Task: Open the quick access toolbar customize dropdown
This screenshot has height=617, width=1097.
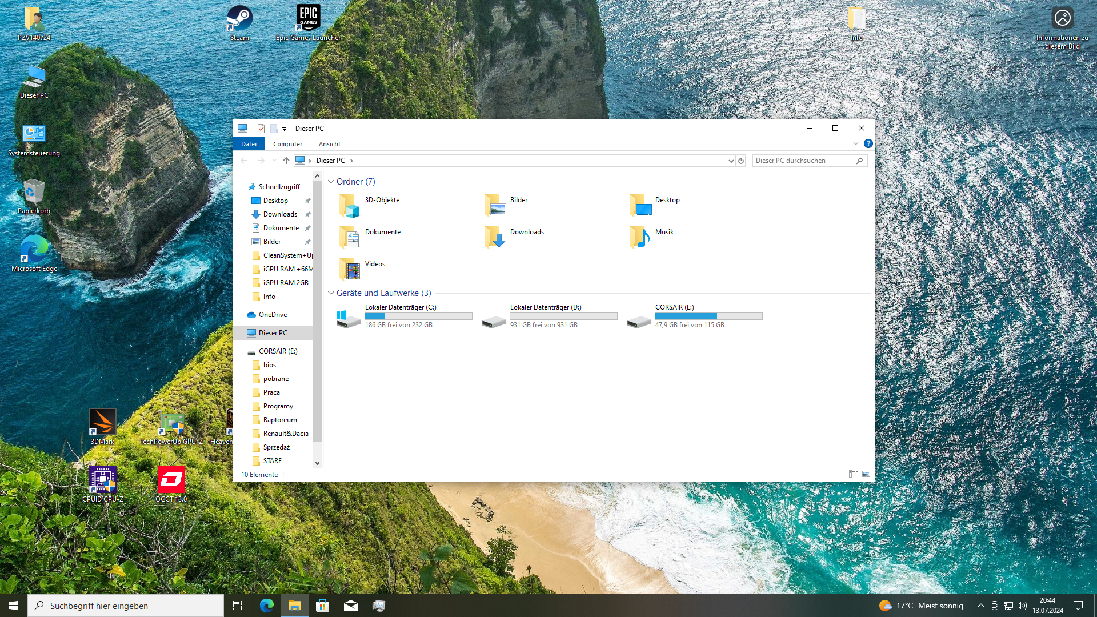Action: click(284, 129)
